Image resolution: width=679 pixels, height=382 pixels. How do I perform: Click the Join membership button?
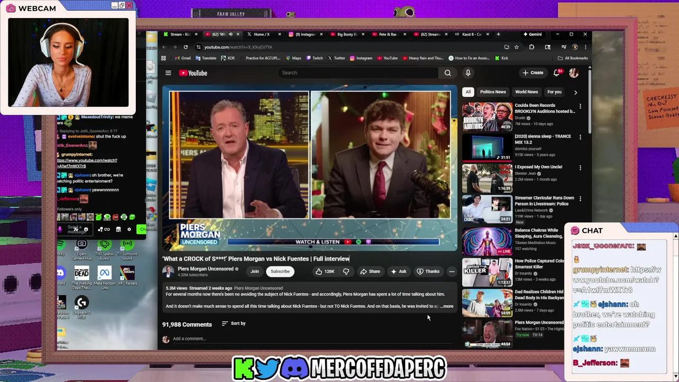(255, 272)
